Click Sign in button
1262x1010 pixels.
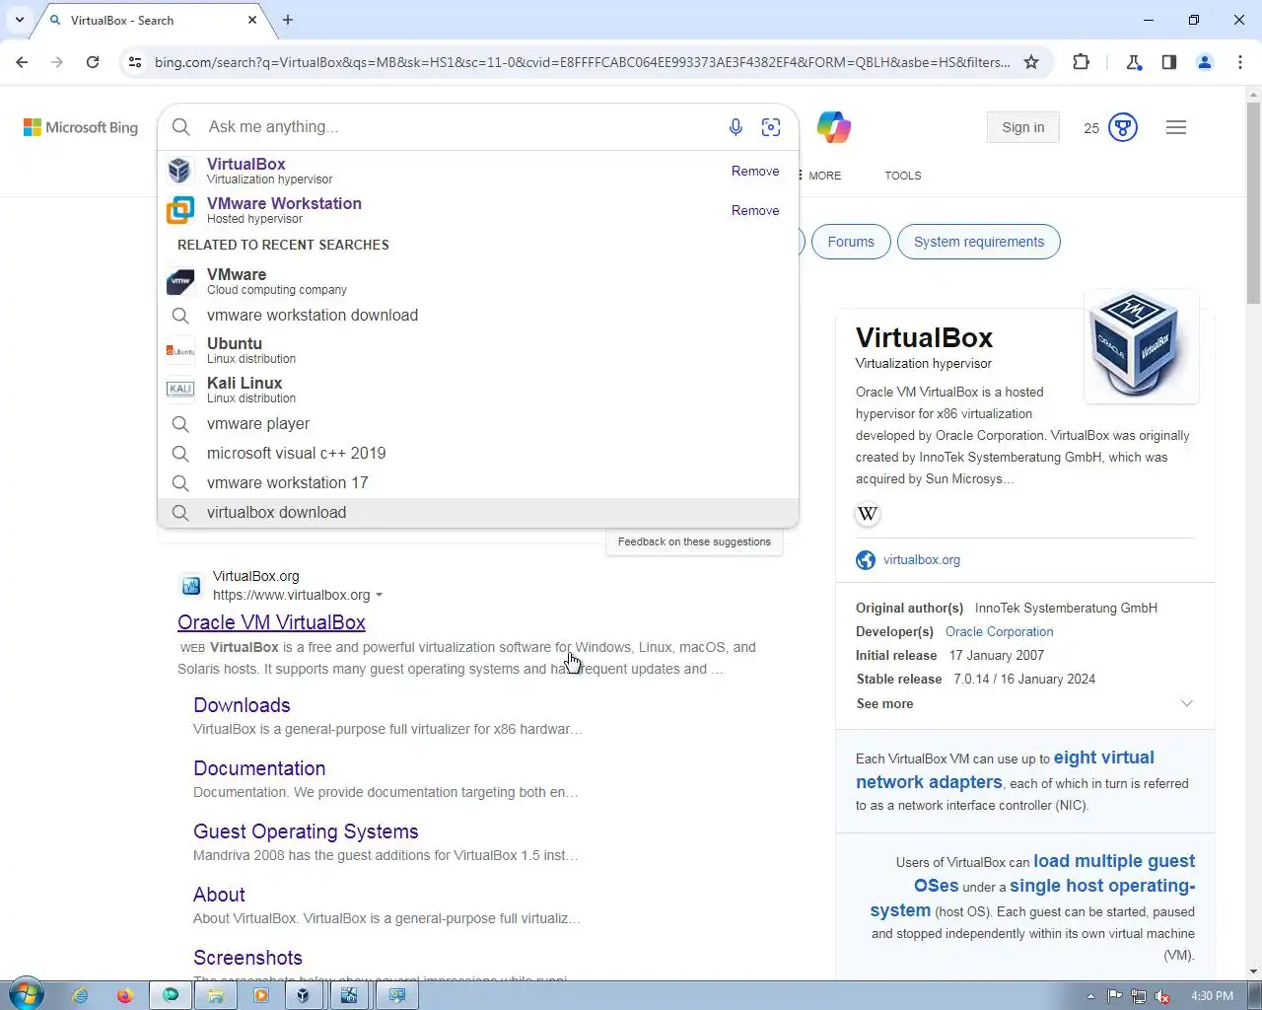click(x=1023, y=127)
